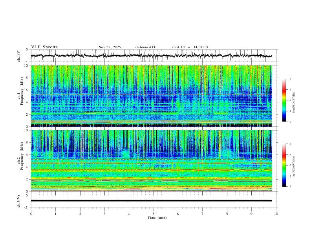Click the upper color bar's log(PSD) label
The height and width of the screenshot is (240, 311).
point(294,102)
